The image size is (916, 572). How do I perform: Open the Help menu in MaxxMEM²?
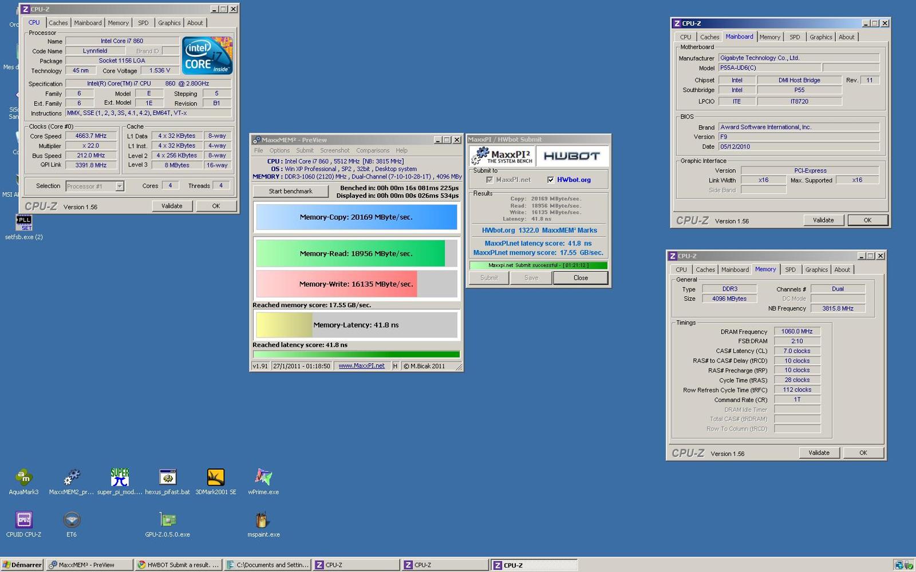402,150
